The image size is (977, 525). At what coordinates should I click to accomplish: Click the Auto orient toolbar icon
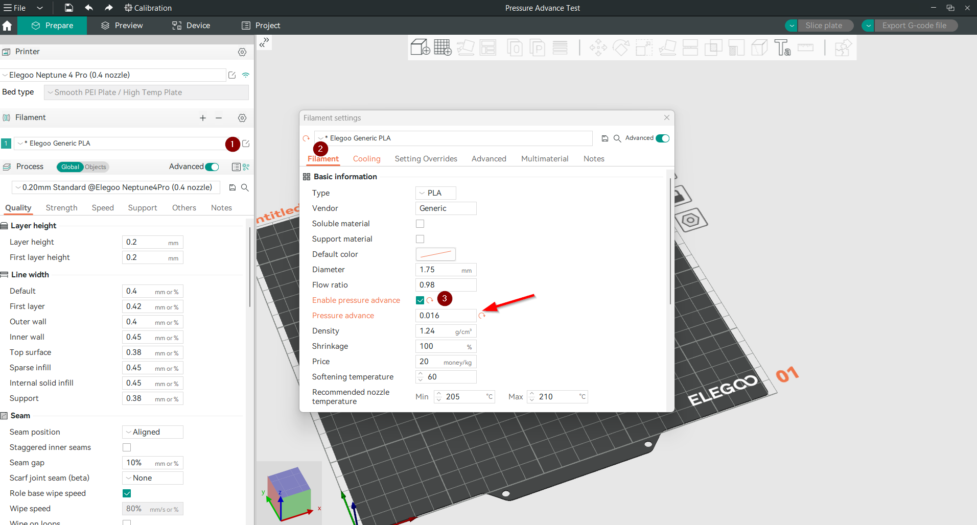[466, 47]
